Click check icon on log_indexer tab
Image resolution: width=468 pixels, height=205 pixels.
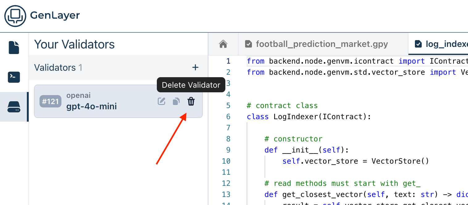[x=418, y=44]
